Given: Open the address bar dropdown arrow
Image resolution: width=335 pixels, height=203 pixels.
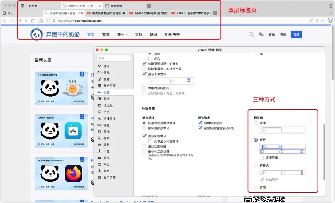Looking at the screenshot, I should pyautogui.click(x=322, y=21).
